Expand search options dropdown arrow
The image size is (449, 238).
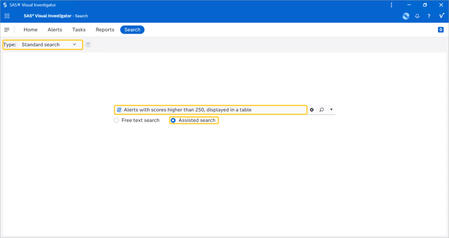[331, 110]
